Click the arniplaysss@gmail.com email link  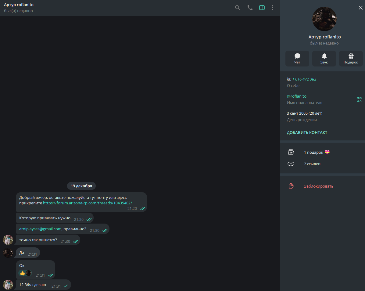point(40,229)
